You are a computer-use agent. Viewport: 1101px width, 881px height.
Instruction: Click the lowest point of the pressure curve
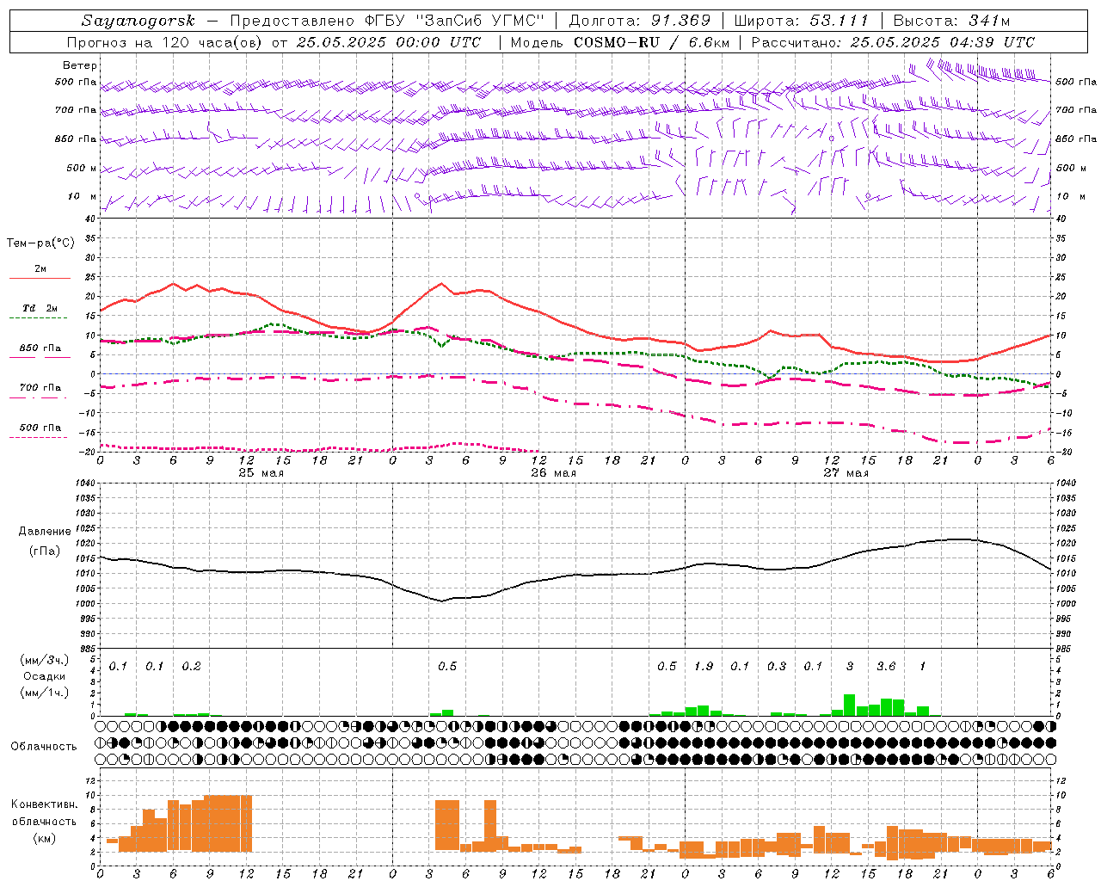pyautogui.click(x=441, y=601)
